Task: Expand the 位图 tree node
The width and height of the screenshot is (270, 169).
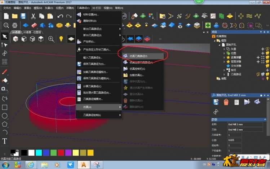Action: point(224,53)
